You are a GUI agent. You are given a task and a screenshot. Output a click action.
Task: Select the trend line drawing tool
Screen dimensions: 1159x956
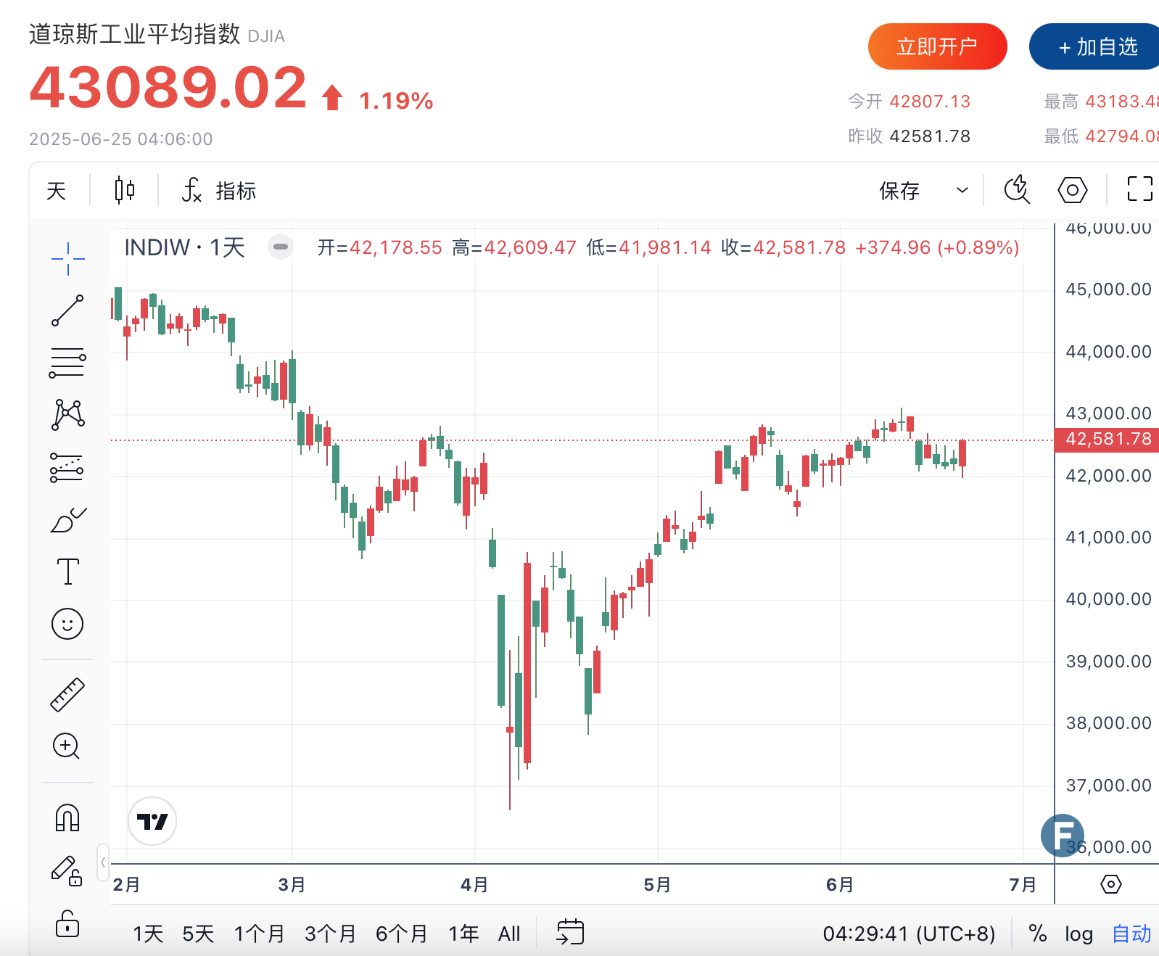pos(67,310)
